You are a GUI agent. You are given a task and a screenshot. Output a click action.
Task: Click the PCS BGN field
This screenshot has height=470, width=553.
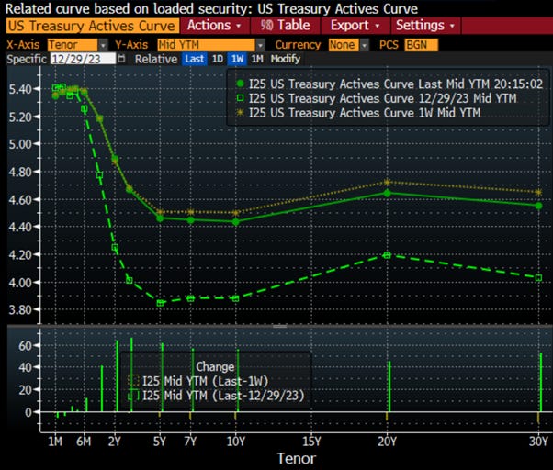[421, 45]
